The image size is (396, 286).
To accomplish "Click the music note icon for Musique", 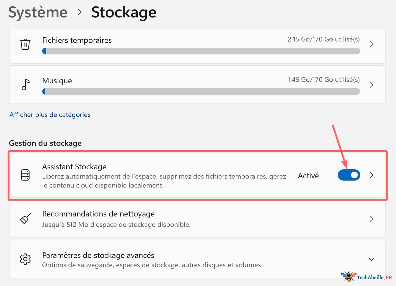I will point(25,84).
